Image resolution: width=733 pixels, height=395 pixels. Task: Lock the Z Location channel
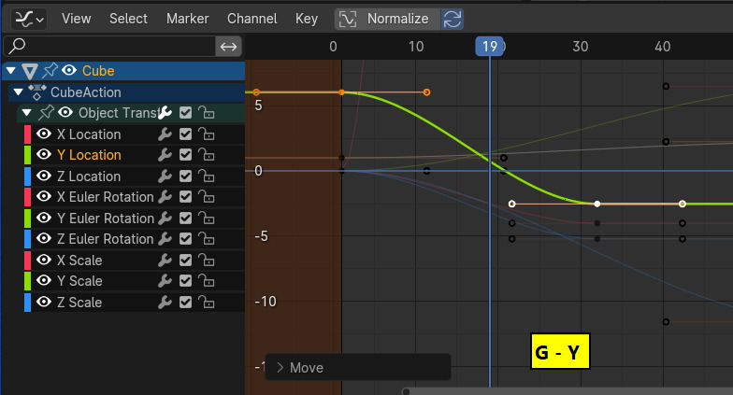click(206, 176)
